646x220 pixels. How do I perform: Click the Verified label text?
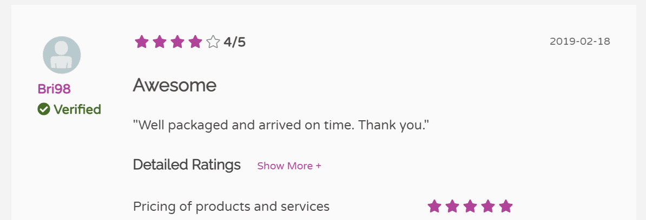[77, 109]
